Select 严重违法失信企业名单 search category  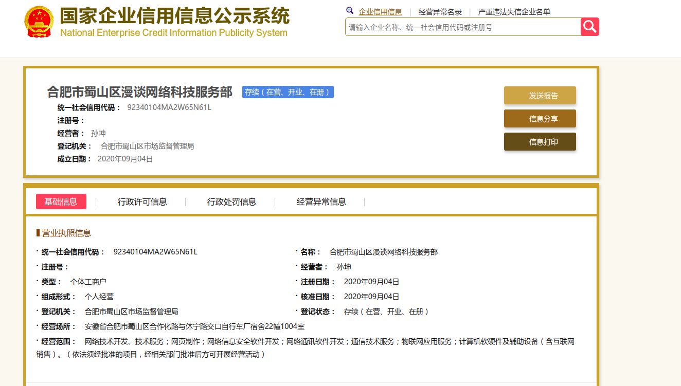pyautogui.click(x=514, y=12)
